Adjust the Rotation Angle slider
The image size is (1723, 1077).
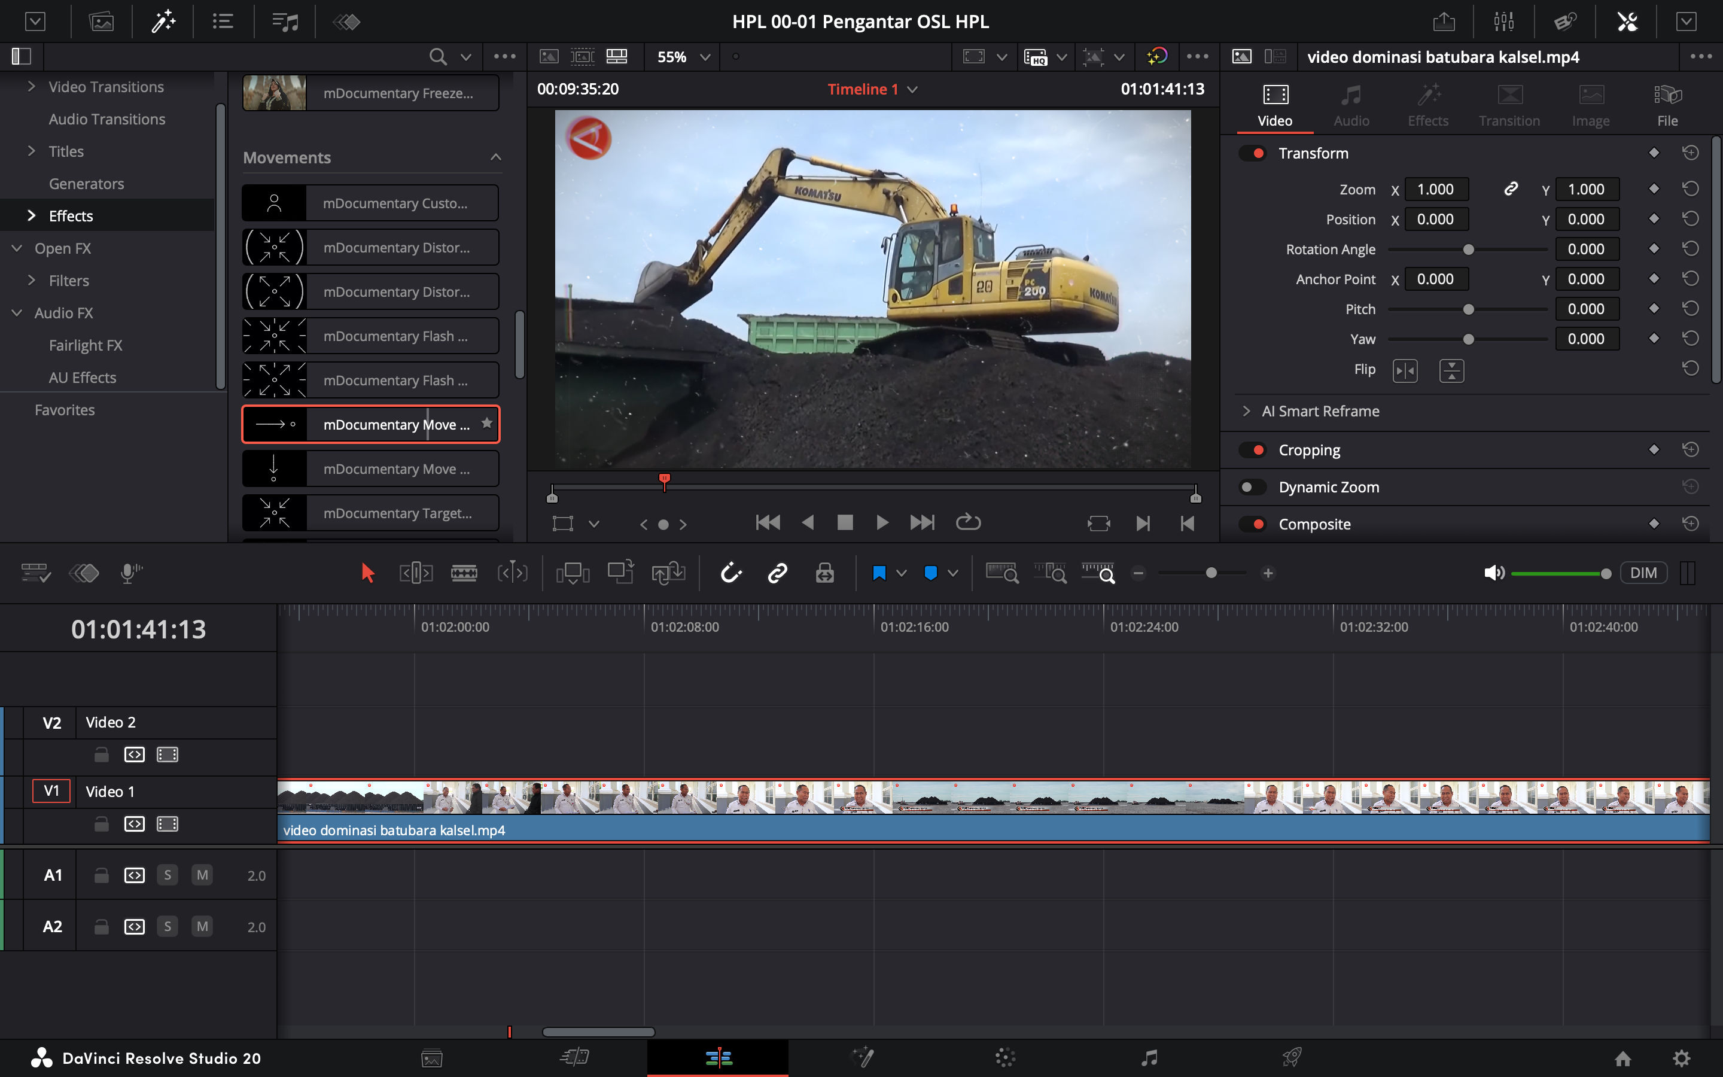coord(1468,250)
